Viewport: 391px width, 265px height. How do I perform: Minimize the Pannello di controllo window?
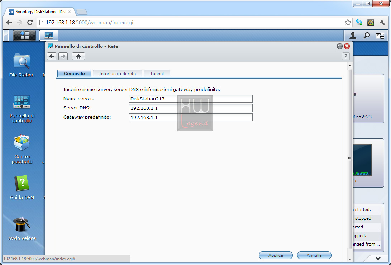(x=340, y=46)
